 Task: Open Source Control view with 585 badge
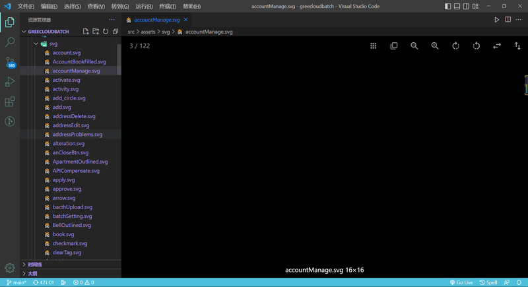click(10, 62)
